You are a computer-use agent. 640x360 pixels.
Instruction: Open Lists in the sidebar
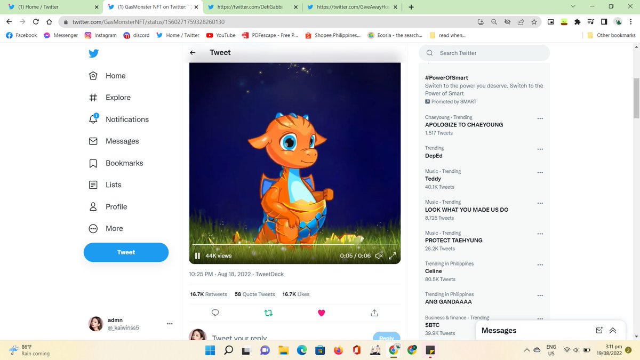(105, 185)
